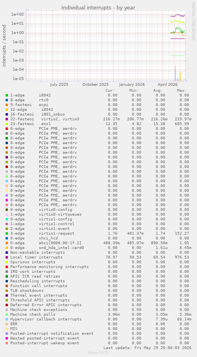Click the orange swatch for ahci[0000:00:1f.2]
The width and height of the screenshot is (197, 357).
[7, 243]
